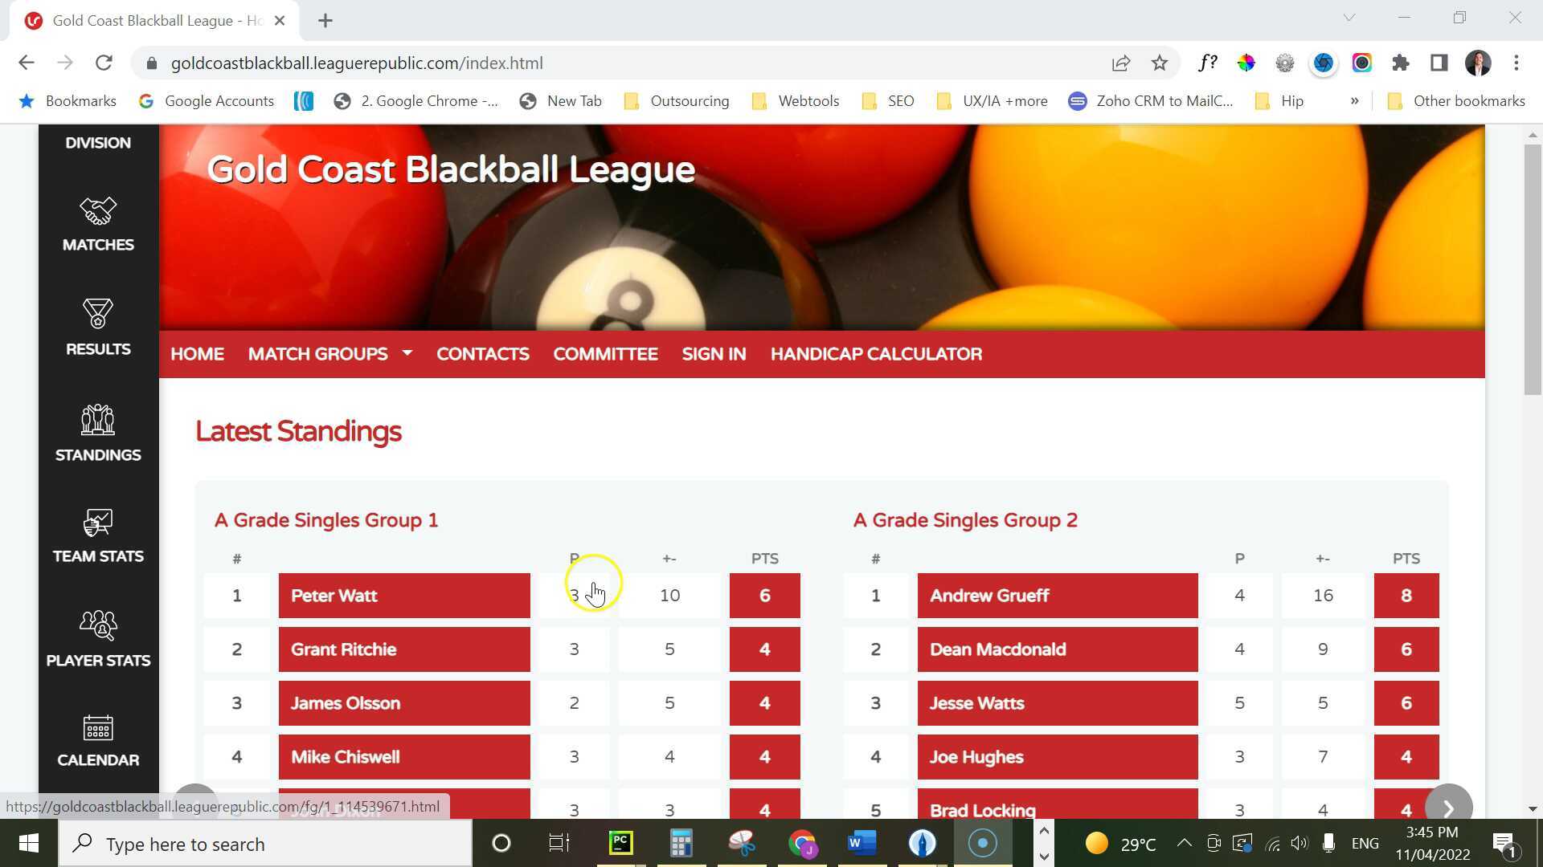Bookmark this page with the star icon

1160,63
